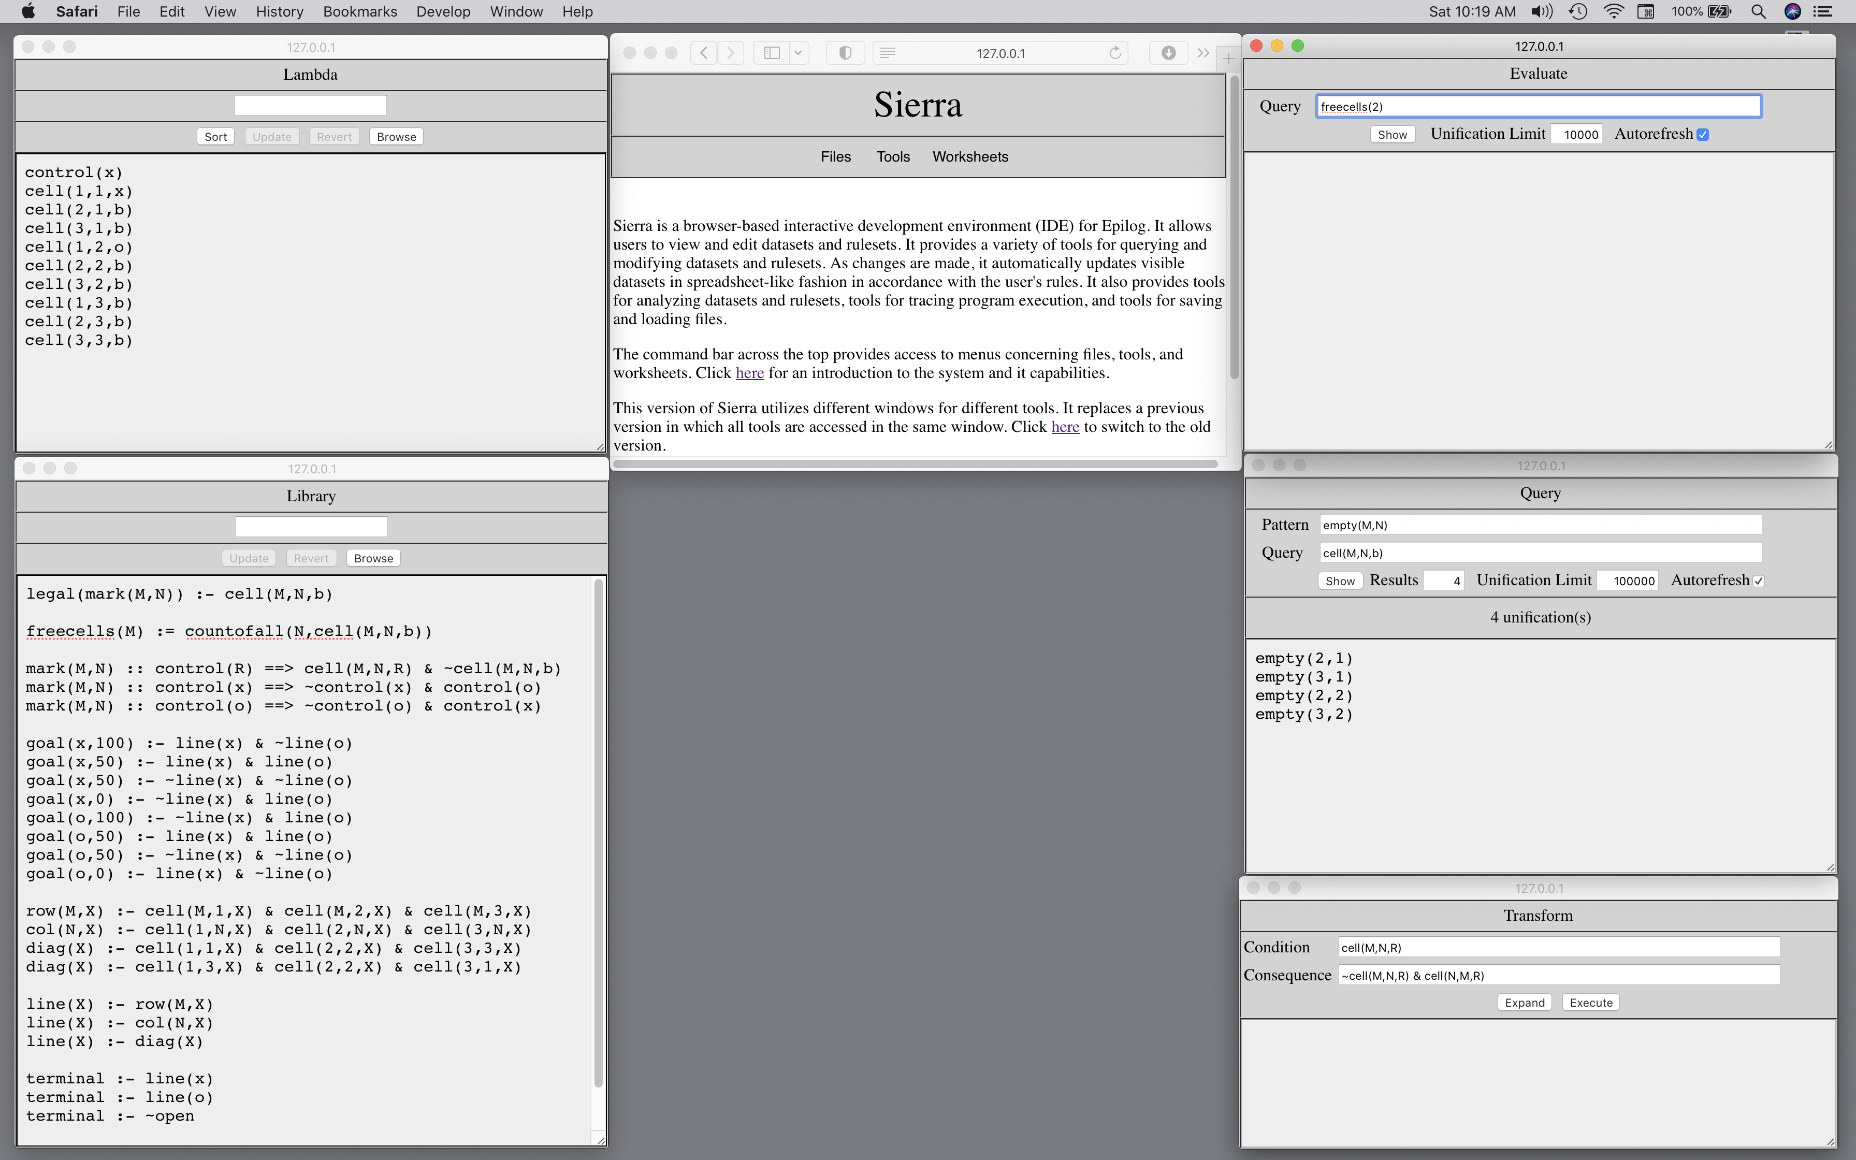Reload the page with the refresh icon
Image resolution: width=1856 pixels, height=1160 pixels.
1115,53
